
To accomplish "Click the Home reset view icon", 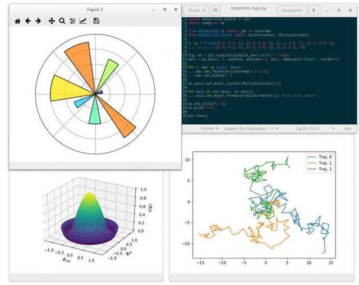I will pos(17,21).
